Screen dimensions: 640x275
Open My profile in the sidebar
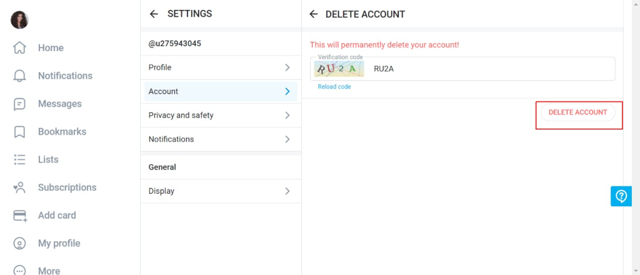click(x=59, y=243)
